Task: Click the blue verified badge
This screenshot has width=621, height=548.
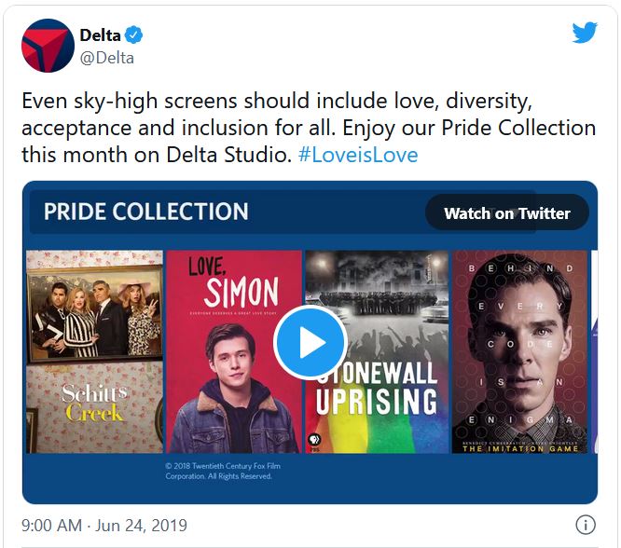Action: click(134, 35)
